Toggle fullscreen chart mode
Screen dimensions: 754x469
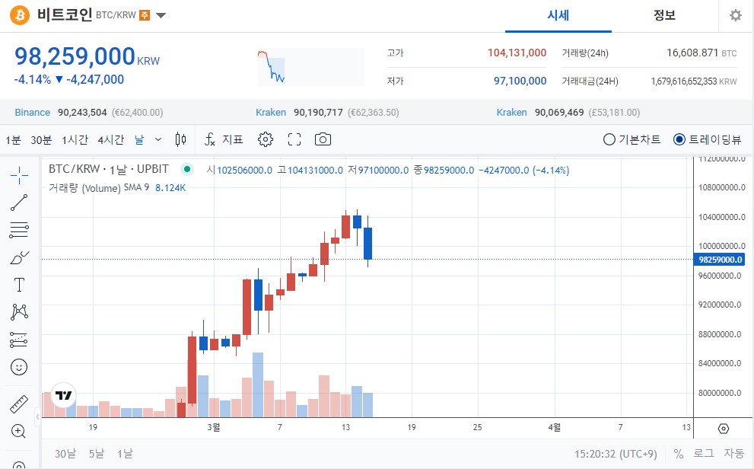point(294,139)
